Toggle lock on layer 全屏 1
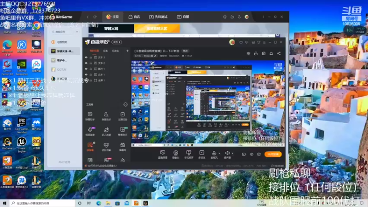The image size is (368, 207). pos(91,80)
